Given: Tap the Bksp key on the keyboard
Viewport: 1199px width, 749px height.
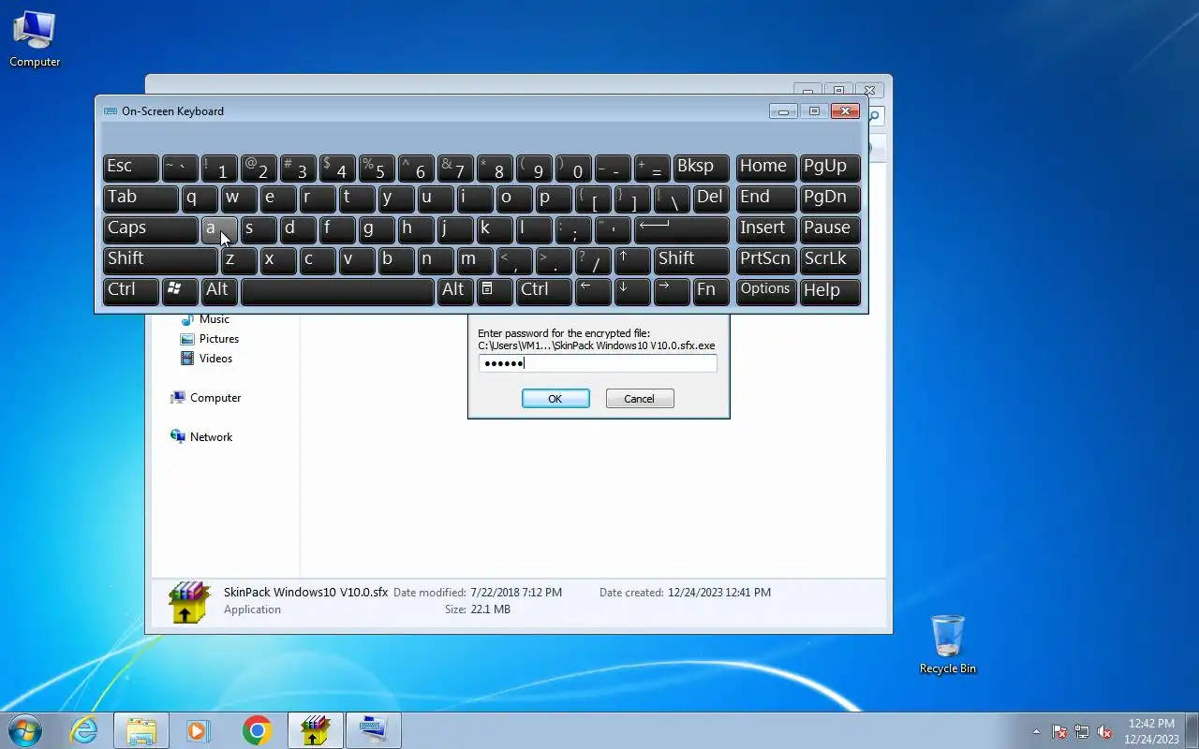Looking at the screenshot, I should click(x=701, y=168).
